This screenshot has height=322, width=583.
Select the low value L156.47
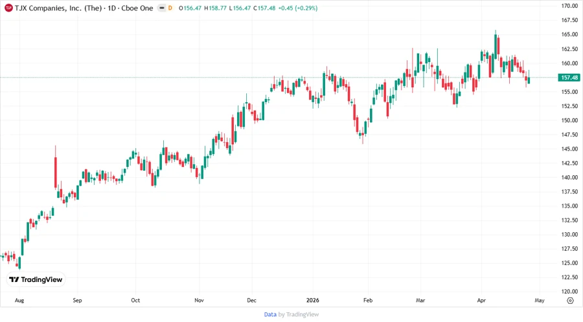(240, 8)
